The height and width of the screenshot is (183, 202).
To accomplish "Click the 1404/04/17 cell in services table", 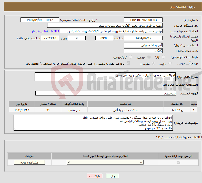I will pyautogui.click(x=22, y=110).
